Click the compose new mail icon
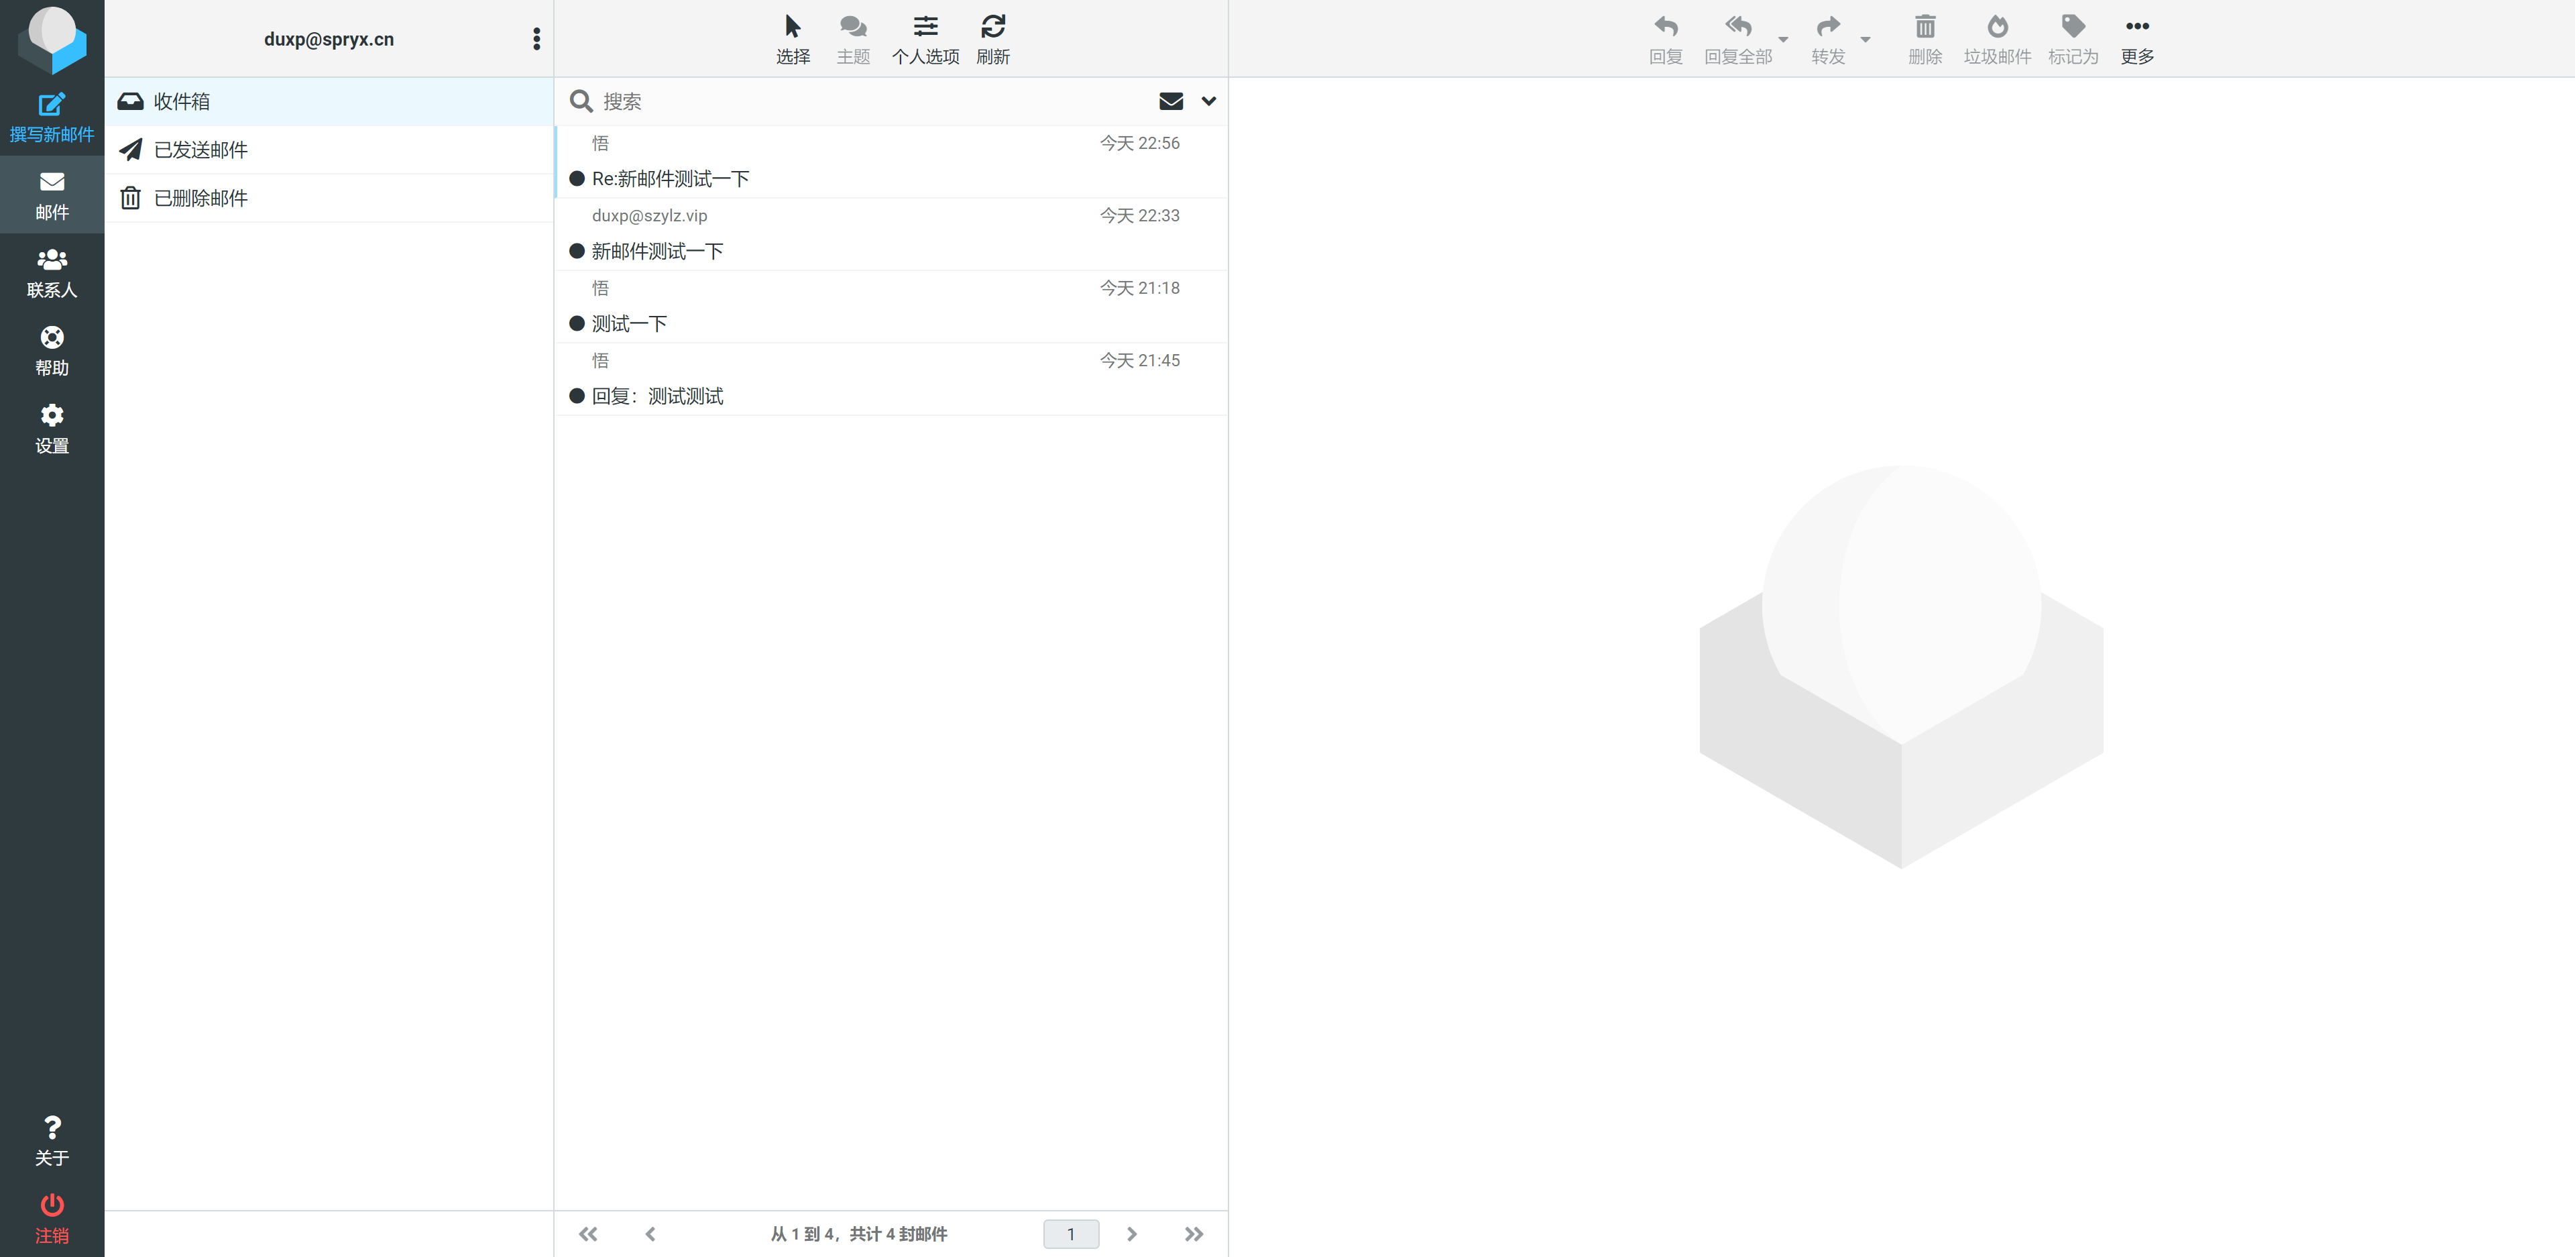 (x=52, y=105)
